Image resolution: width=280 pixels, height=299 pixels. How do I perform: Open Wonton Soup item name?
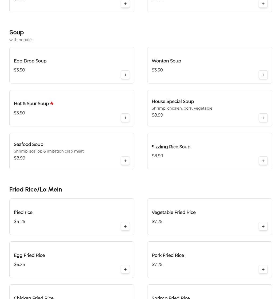pos(166,61)
